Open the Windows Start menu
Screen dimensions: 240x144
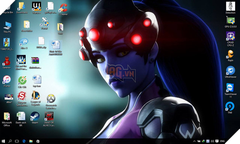3,141
